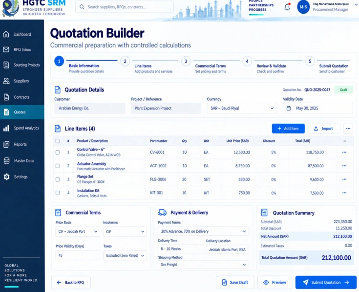Image resolution: width=359 pixels, height=292 pixels.
Task: Click the search magnifier icon
Action: [x=82, y=7]
